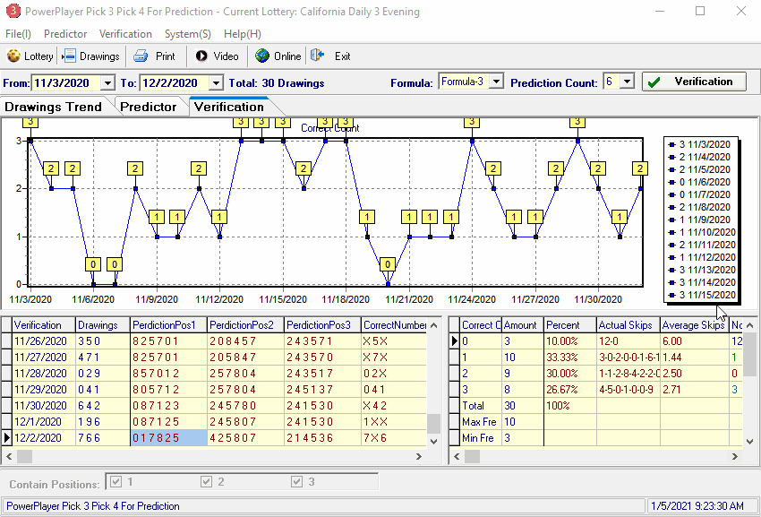Open the Predictor menu
The height and width of the screenshot is (517, 761).
(65, 33)
